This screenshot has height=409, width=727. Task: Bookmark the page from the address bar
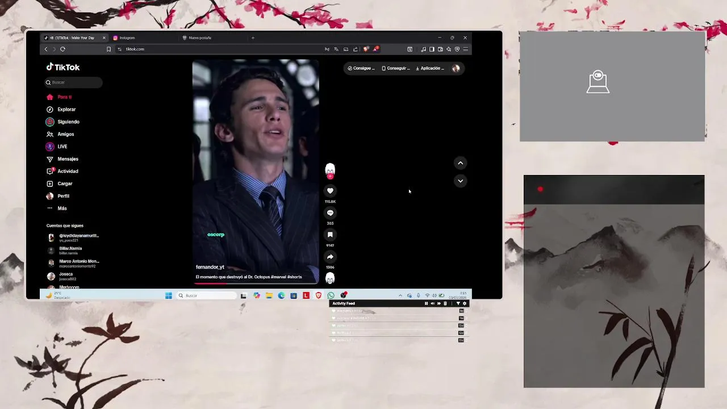(x=108, y=49)
